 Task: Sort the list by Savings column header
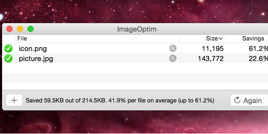[253, 39]
